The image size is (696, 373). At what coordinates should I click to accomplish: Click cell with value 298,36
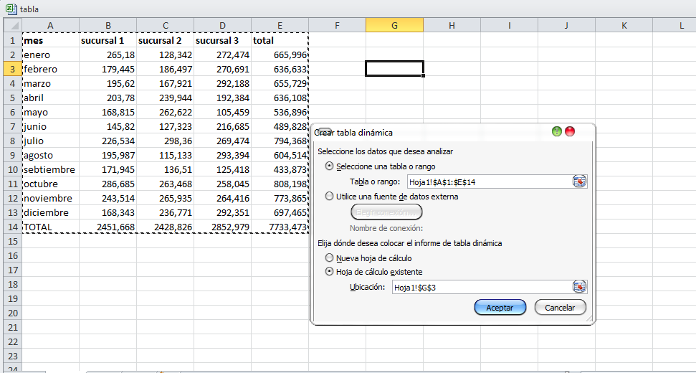[x=165, y=141]
